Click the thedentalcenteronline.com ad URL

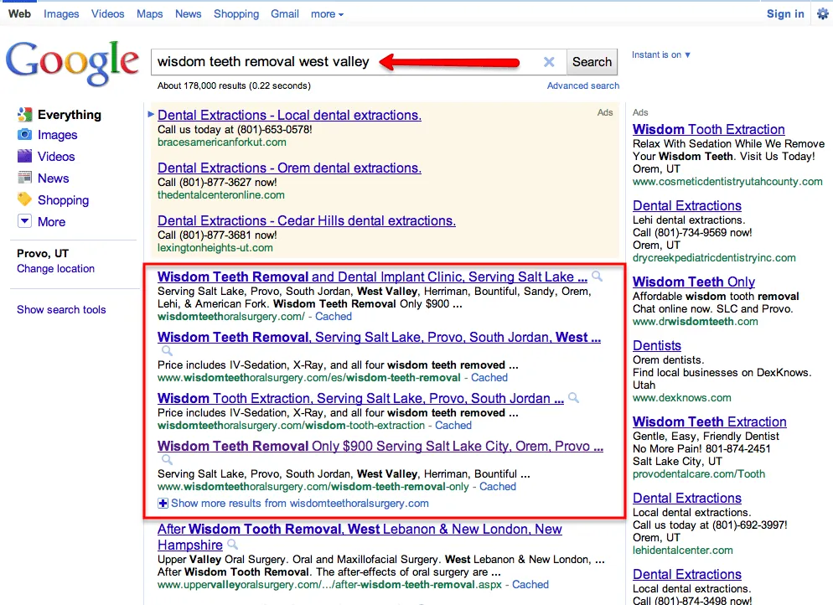pyautogui.click(x=221, y=195)
